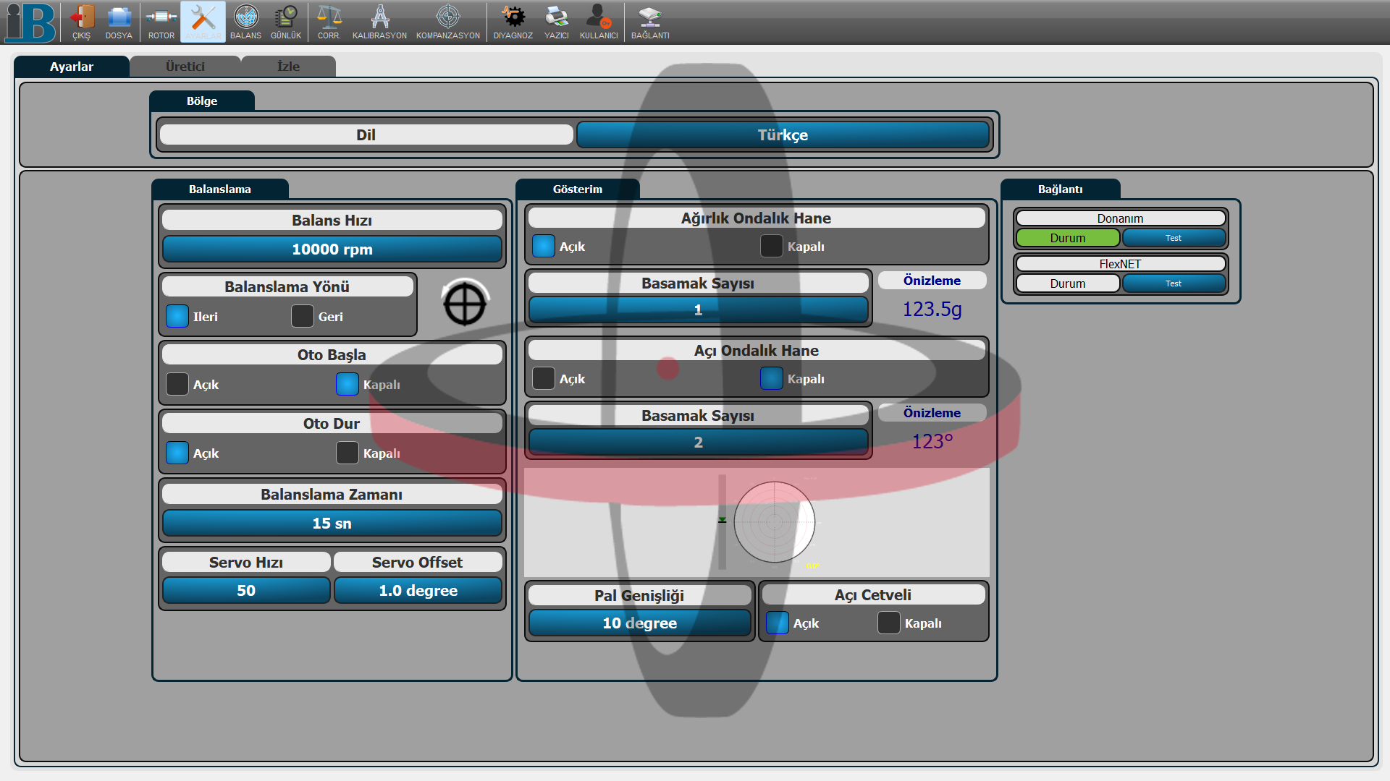Click the Donanım Test button

(x=1173, y=238)
